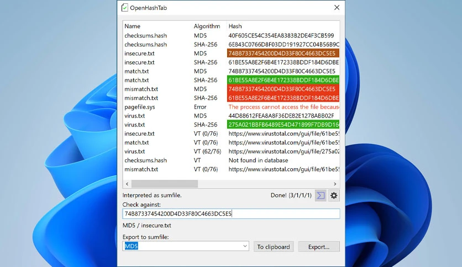Click the 'MD5 / insecure.txt' match result text

[x=147, y=226]
